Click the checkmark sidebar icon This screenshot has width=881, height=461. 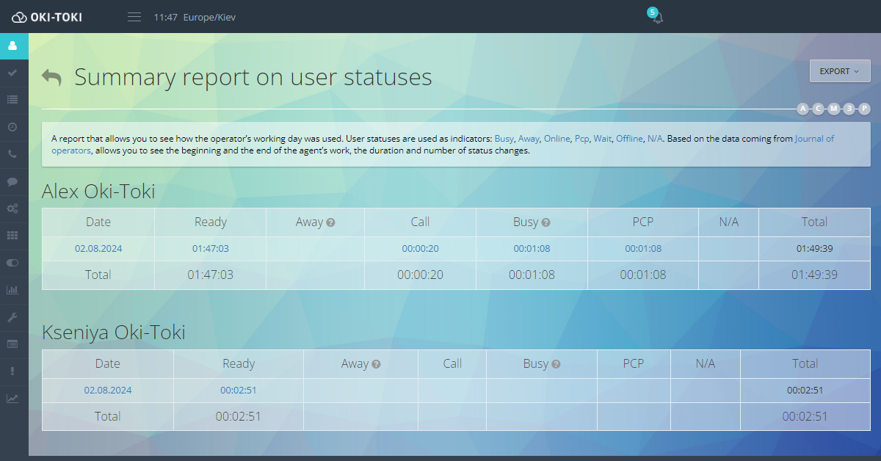click(x=12, y=73)
